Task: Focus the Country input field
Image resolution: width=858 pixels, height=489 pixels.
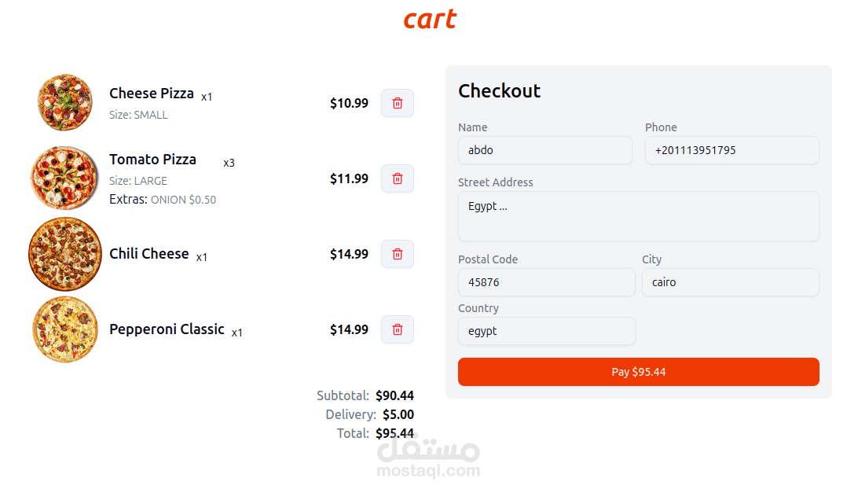Action: click(x=546, y=331)
